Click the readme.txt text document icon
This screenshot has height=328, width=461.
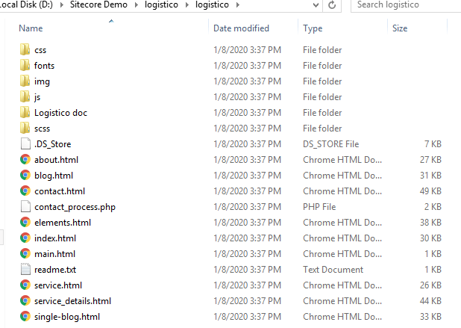point(25,270)
